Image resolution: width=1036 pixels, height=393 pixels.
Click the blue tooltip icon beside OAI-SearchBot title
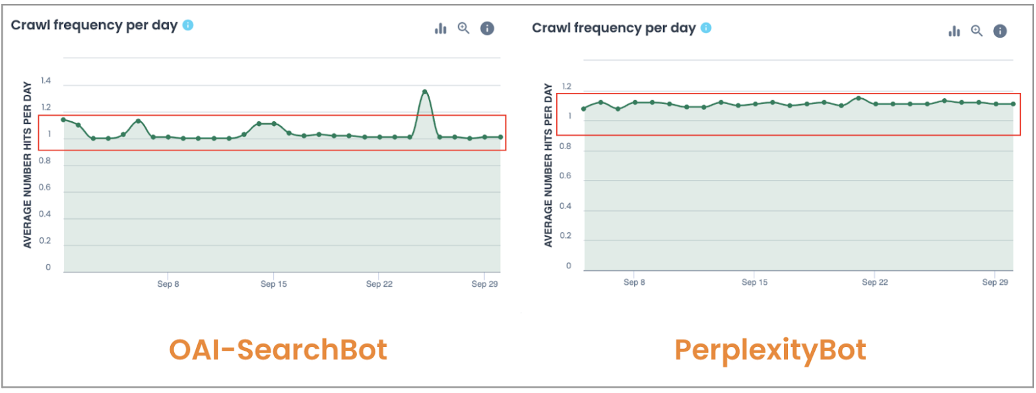[188, 25]
